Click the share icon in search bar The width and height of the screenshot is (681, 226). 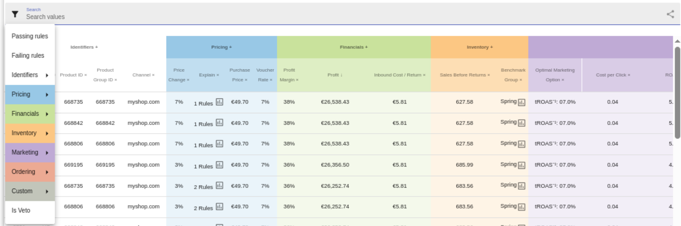670,14
